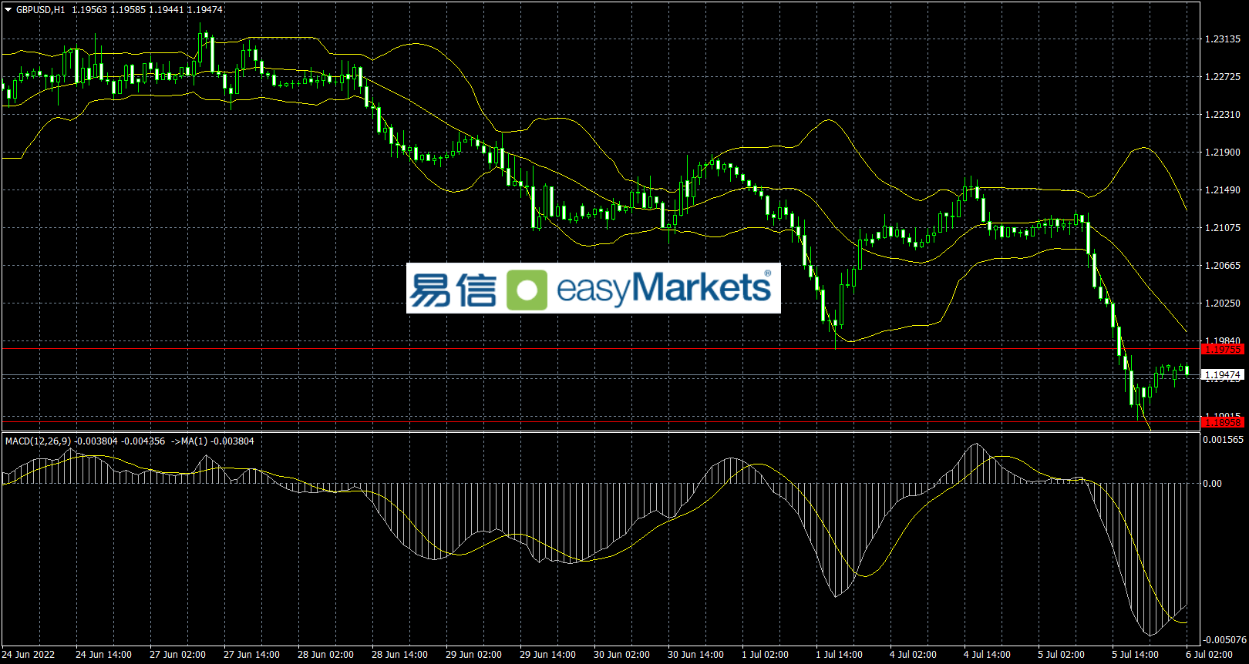Select the red horizontal line at 1.19755
1249x664 pixels.
601,349
